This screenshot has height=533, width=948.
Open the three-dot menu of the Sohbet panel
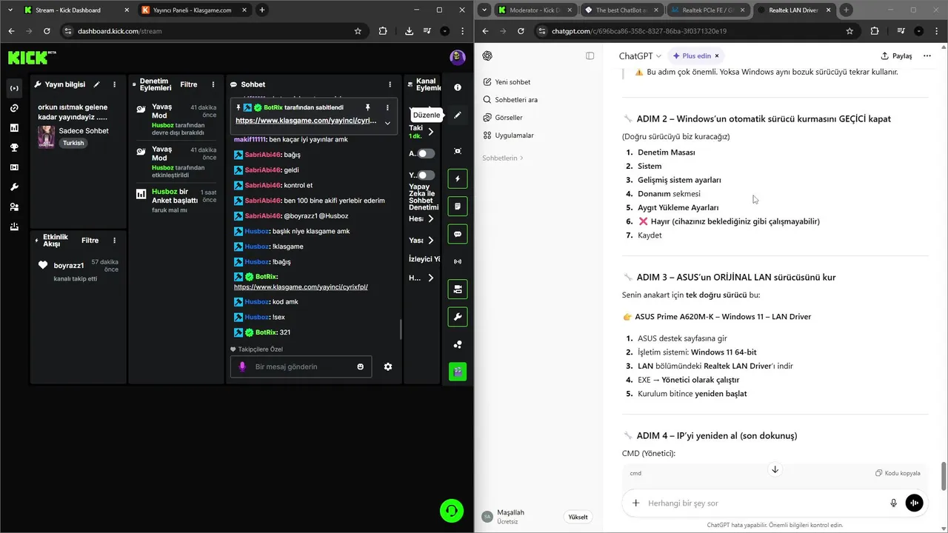(x=391, y=84)
